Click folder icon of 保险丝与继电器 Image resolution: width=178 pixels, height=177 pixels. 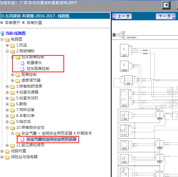click(x=7, y=157)
